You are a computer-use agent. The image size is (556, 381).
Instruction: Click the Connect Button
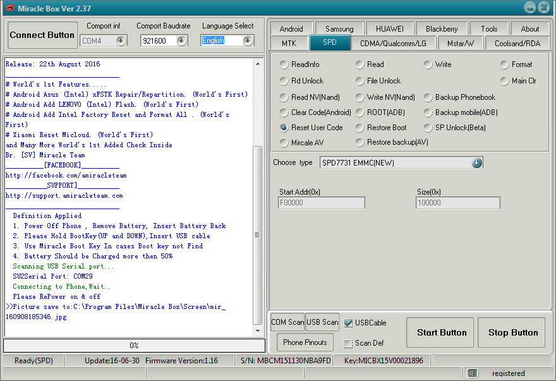click(x=42, y=35)
